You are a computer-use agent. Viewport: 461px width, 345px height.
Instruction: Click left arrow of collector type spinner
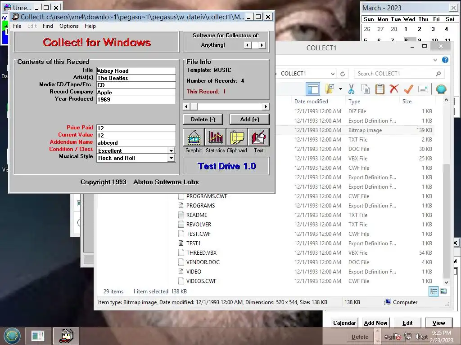pyautogui.click(x=248, y=45)
